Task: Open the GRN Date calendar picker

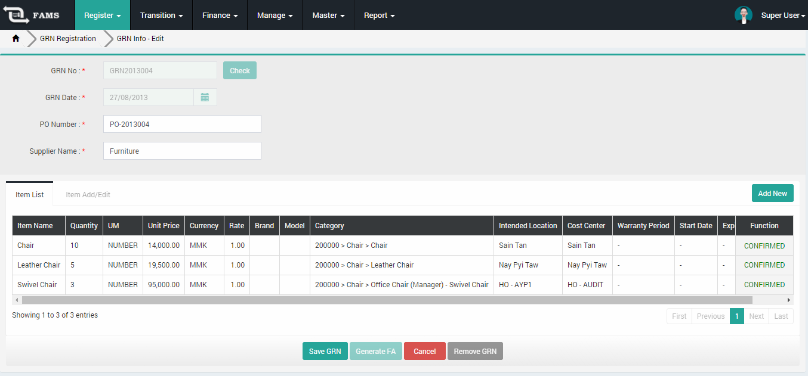Action: pyautogui.click(x=205, y=97)
